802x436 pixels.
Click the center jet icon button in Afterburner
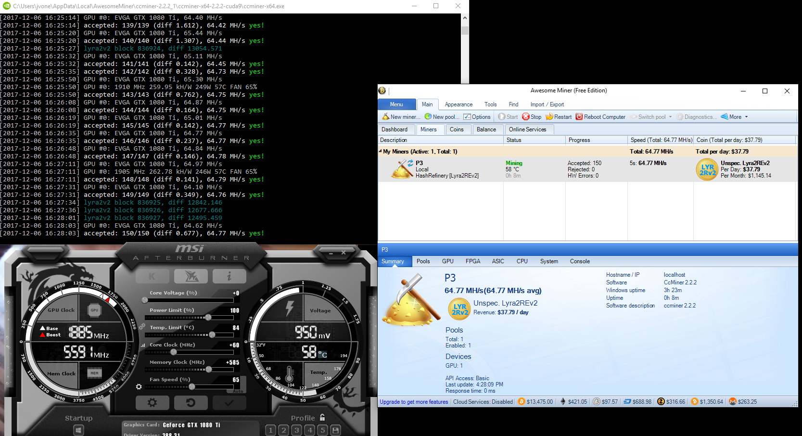pyautogui.click(x=191, y=276)
